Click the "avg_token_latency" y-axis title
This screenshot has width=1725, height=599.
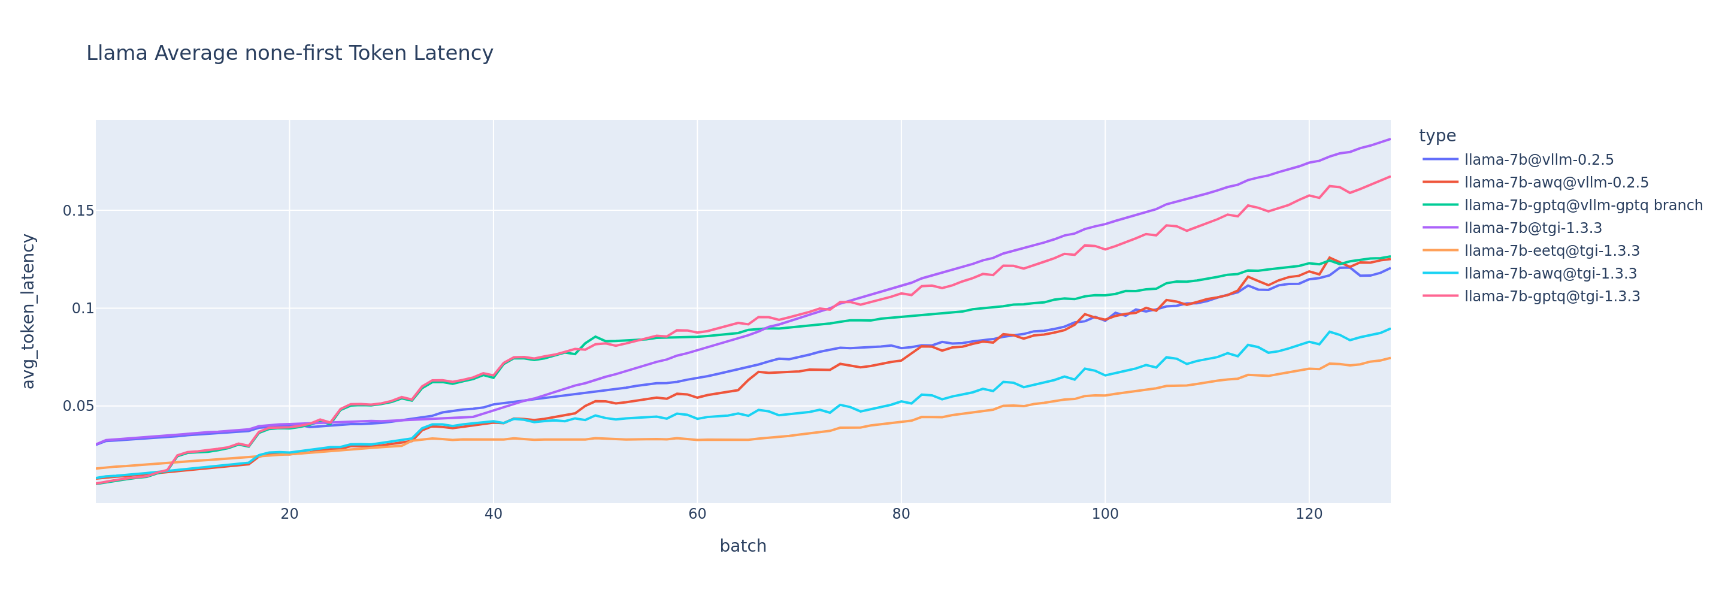coord(28,311)
